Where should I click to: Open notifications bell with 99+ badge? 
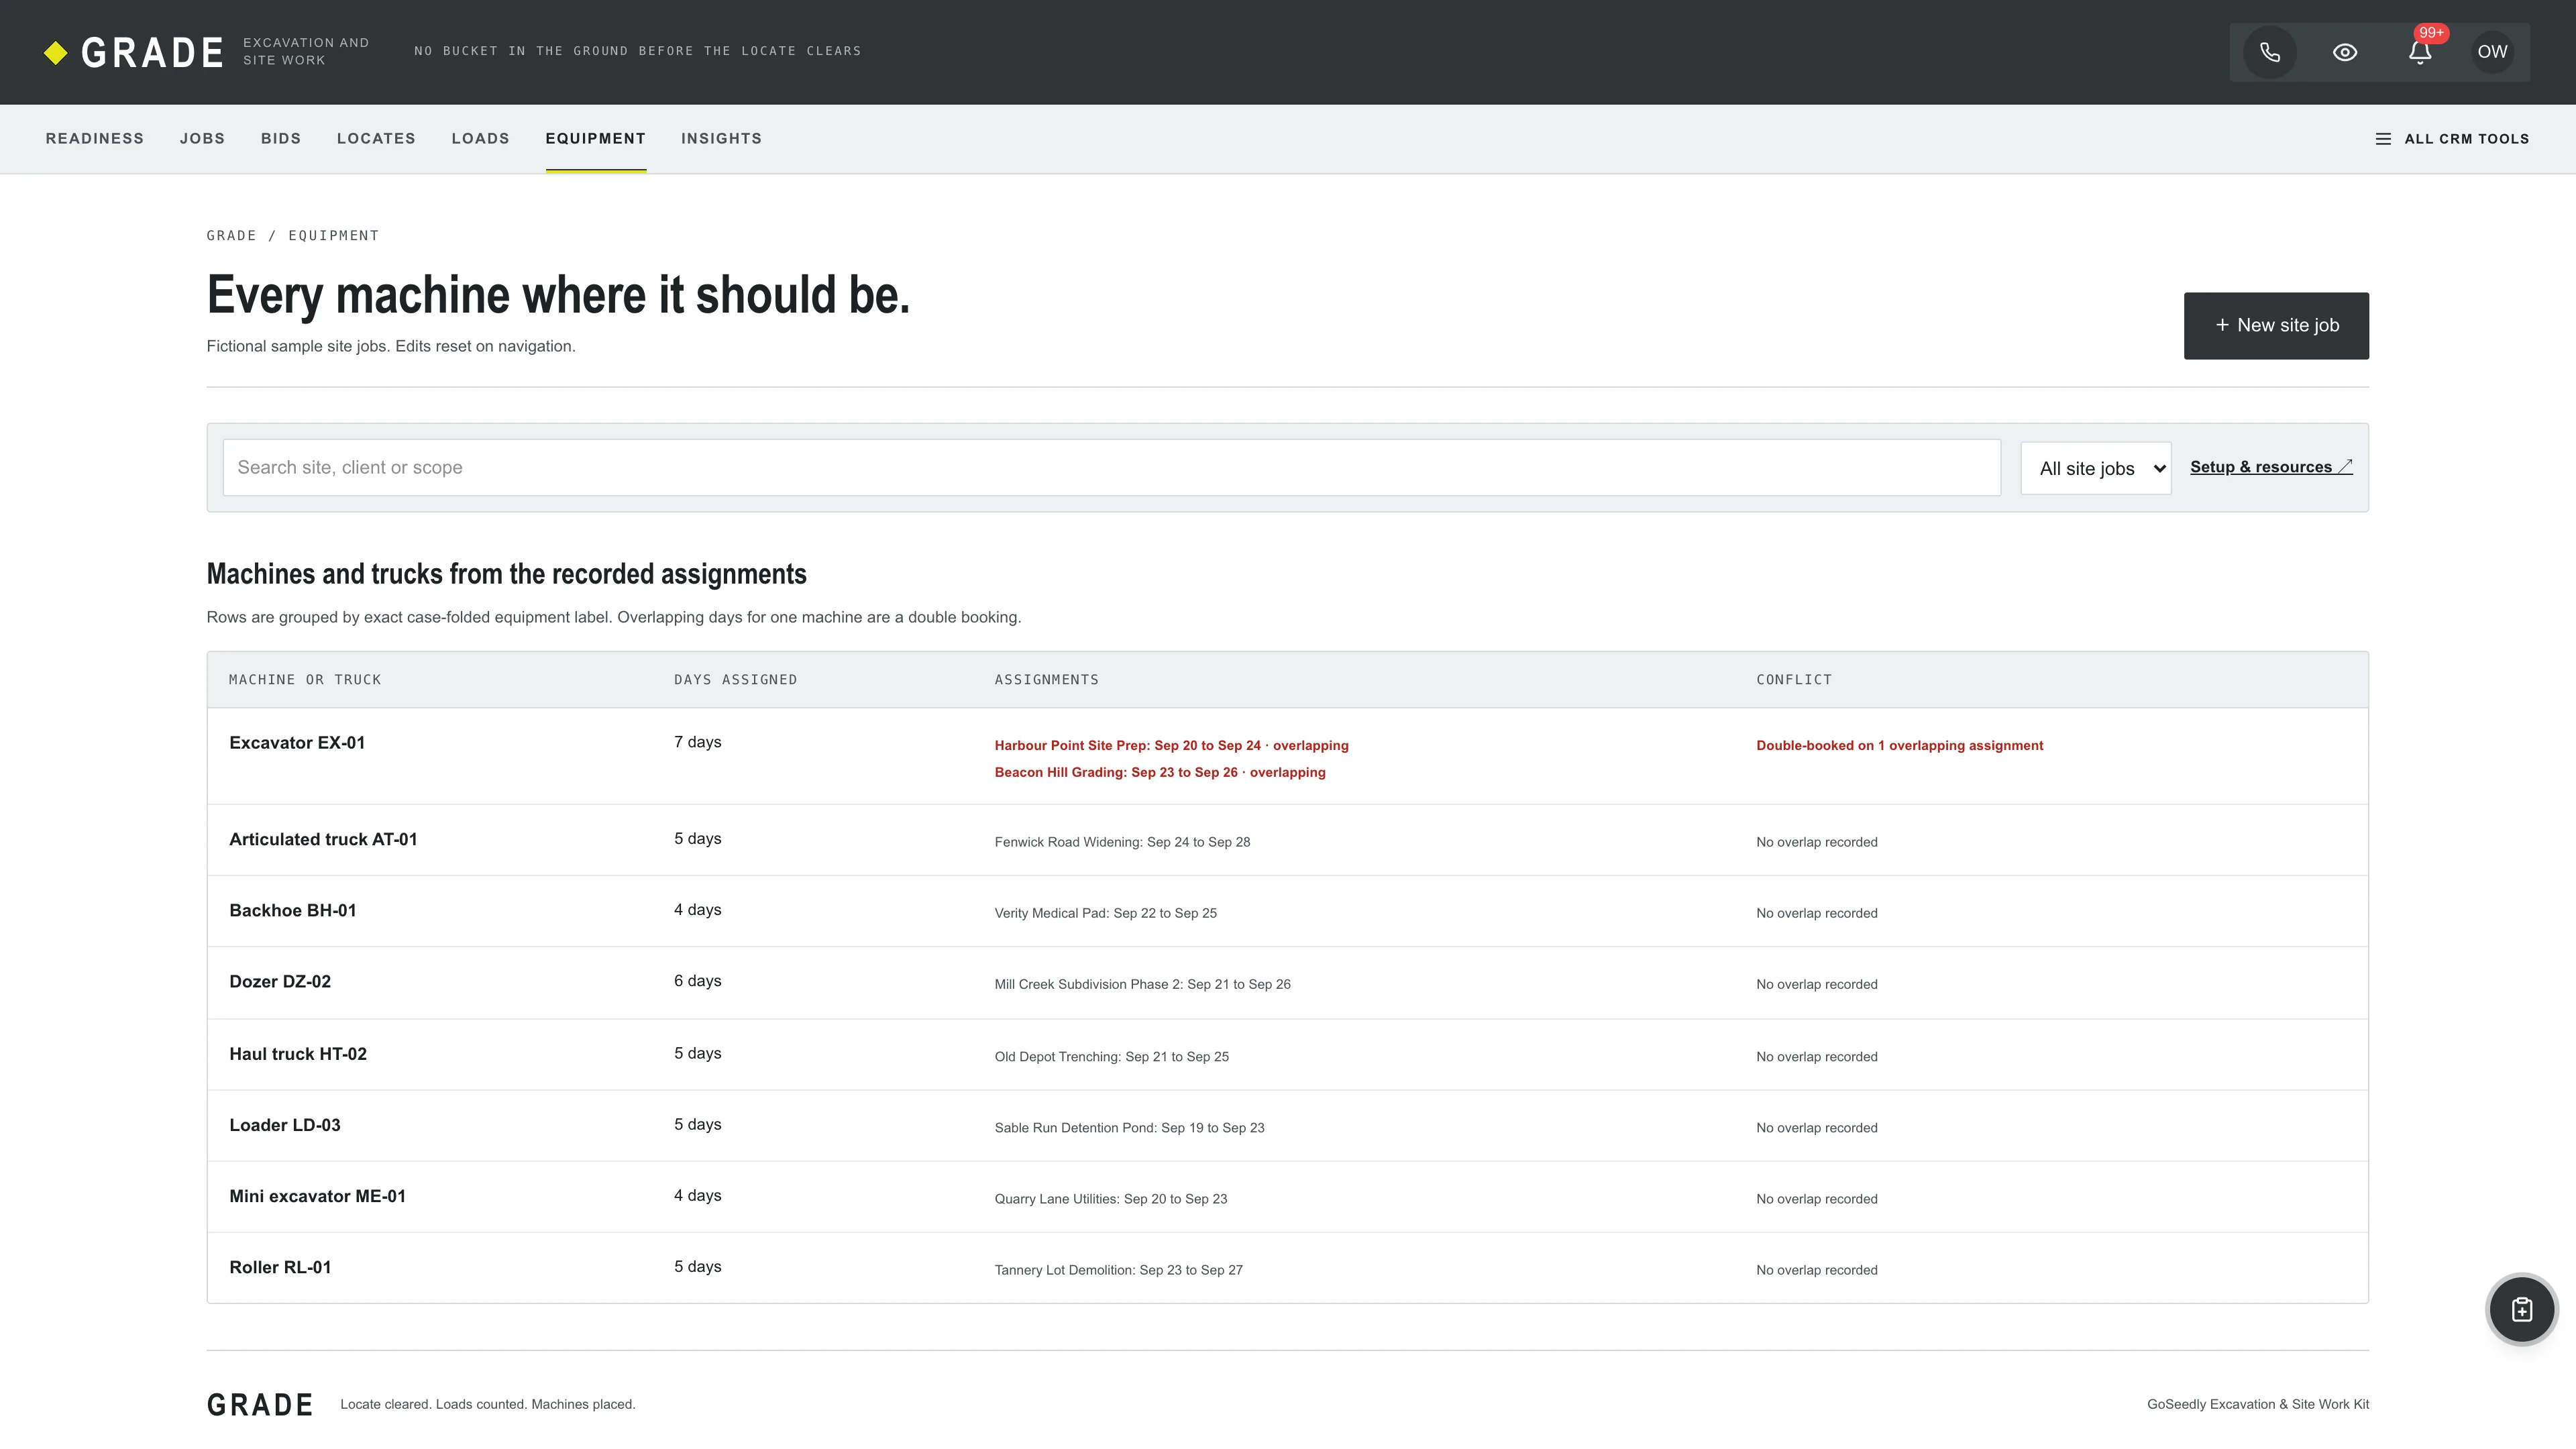[2420, 52]
